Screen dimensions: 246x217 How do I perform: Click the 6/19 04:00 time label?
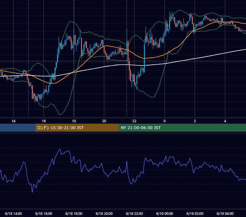(225, 213)
